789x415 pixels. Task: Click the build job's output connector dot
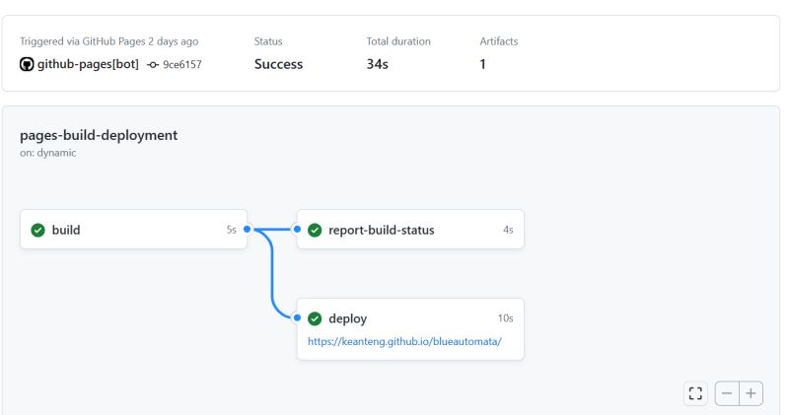(x=248, y=229)
